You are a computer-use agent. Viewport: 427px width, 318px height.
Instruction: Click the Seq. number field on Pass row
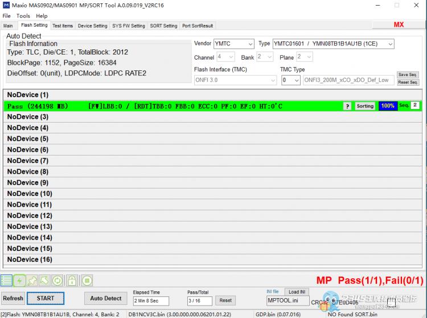[x=415, y=105]
